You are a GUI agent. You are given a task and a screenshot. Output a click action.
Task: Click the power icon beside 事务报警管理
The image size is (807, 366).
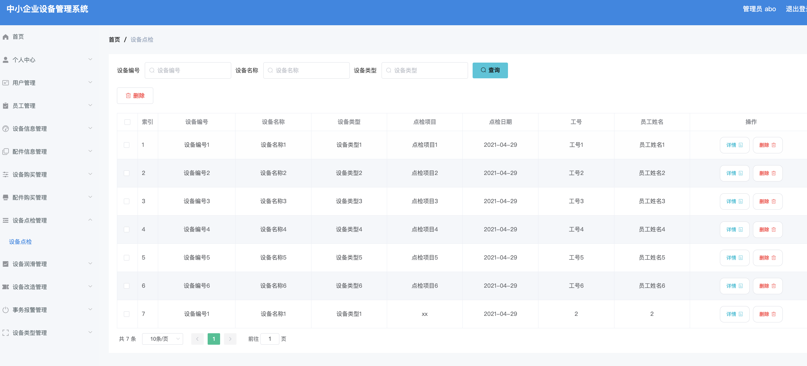tap(6, 310)
